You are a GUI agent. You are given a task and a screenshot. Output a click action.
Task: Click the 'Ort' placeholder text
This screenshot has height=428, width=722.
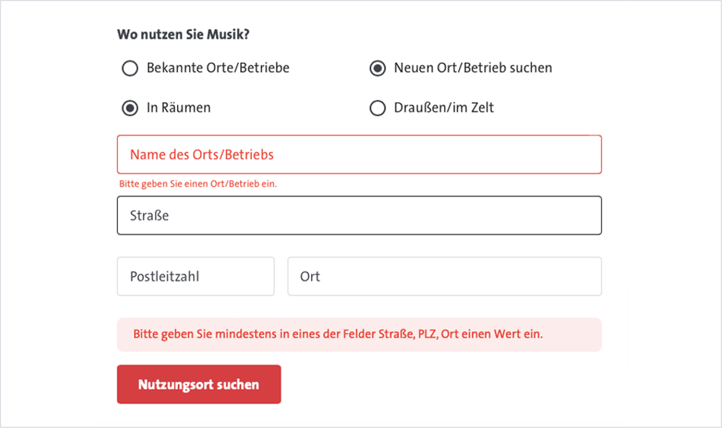311,276
